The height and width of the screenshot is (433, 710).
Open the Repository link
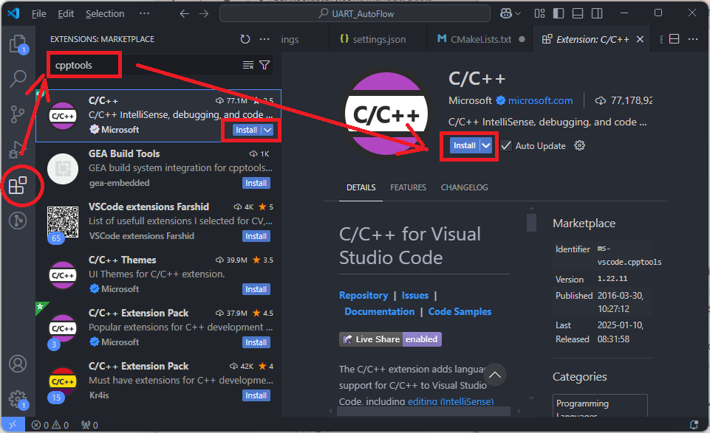click(x=363, y=296)
